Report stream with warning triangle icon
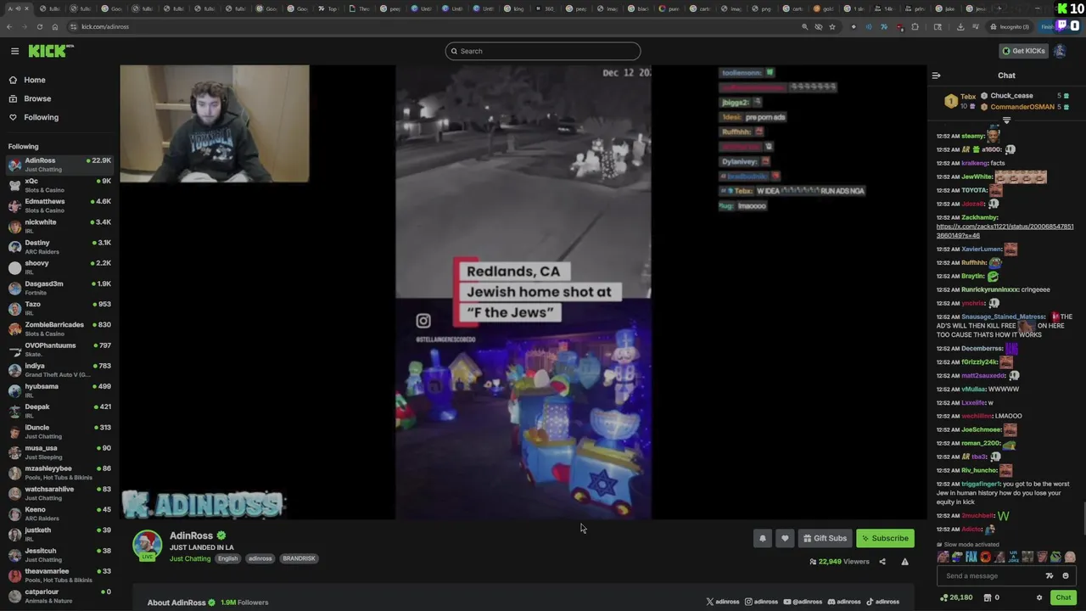The image size is (1086, 611). tap(904, 562)
